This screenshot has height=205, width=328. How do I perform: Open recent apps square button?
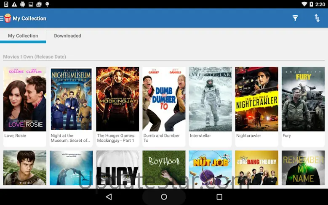click(x=219, y=197)
